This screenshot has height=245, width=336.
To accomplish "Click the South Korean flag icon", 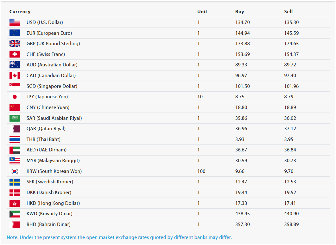I will click(x=15, y=171).
